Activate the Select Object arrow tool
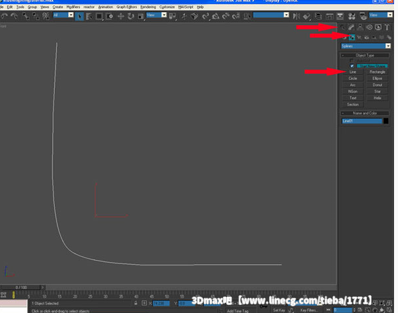This screenshot has width=398, height=313. tap(79, 17)
